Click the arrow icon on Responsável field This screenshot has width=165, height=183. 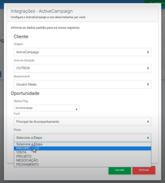(x=148, y=84)
